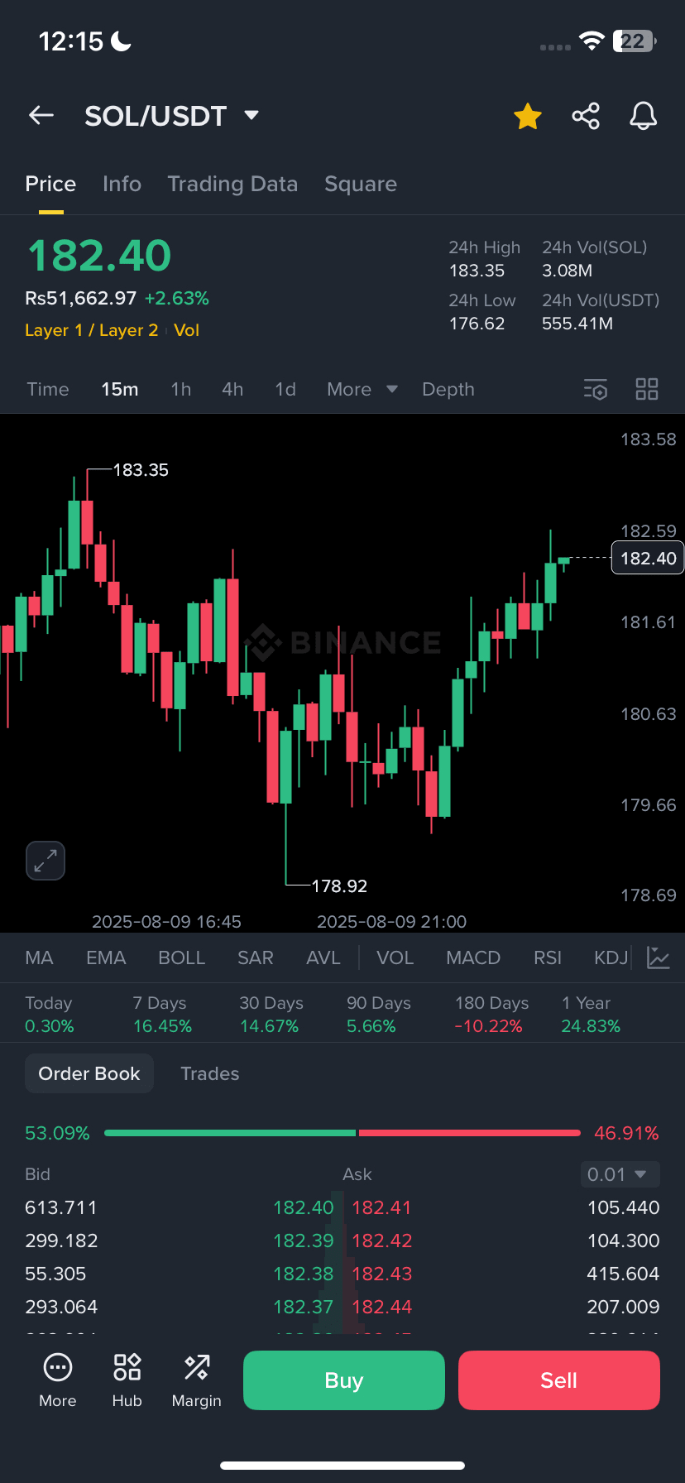Image resolution: width=685 pixels, height=1483 pixels.
Task: Tap the 24h Vol(USDT) 555.41M value
Action: point(577,324)
